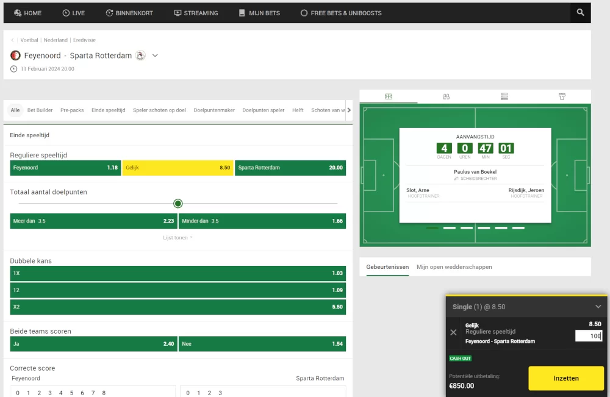This screenshot has width=610, height=397.
Task: Click the back arrow before Voetbal breadcrumb
Action: point(12,40)
